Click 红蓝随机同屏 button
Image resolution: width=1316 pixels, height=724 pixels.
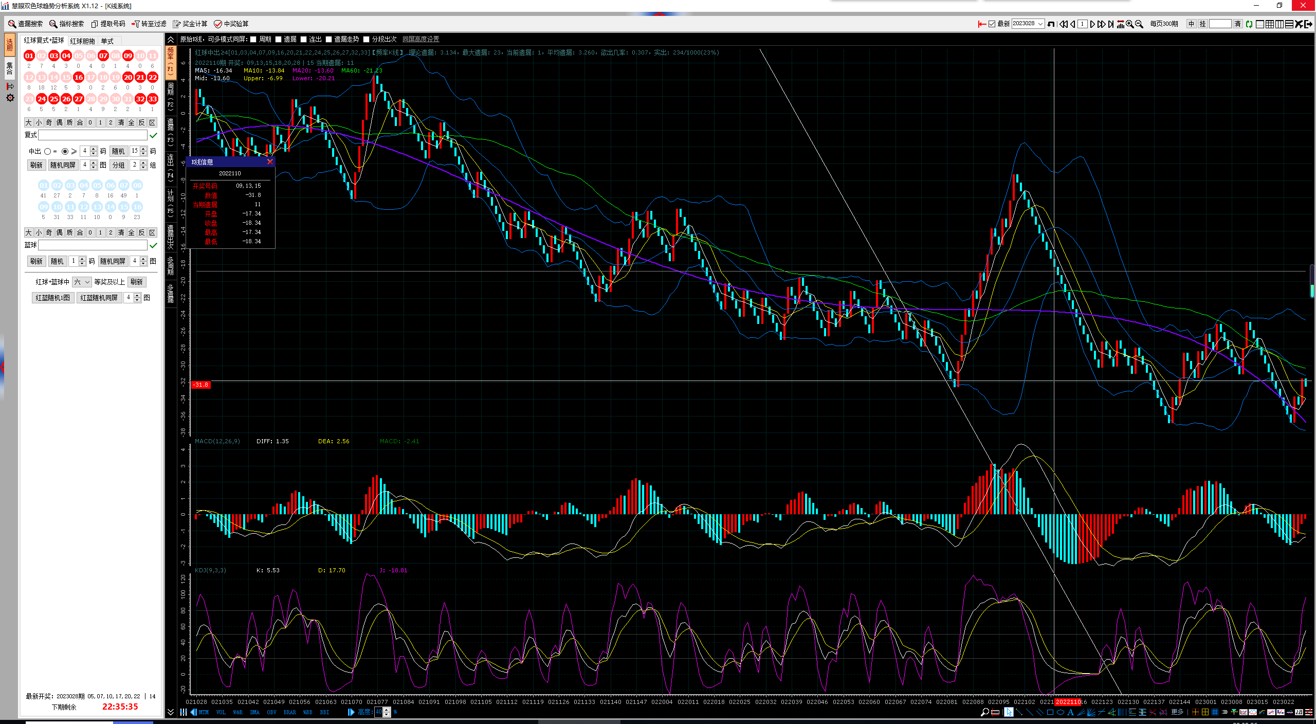coord(99,298)
